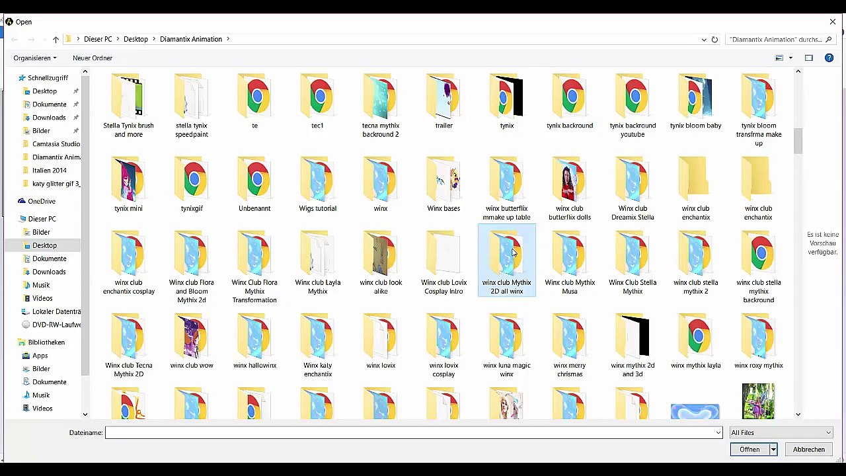Go up one folder level

click(56, 40)
